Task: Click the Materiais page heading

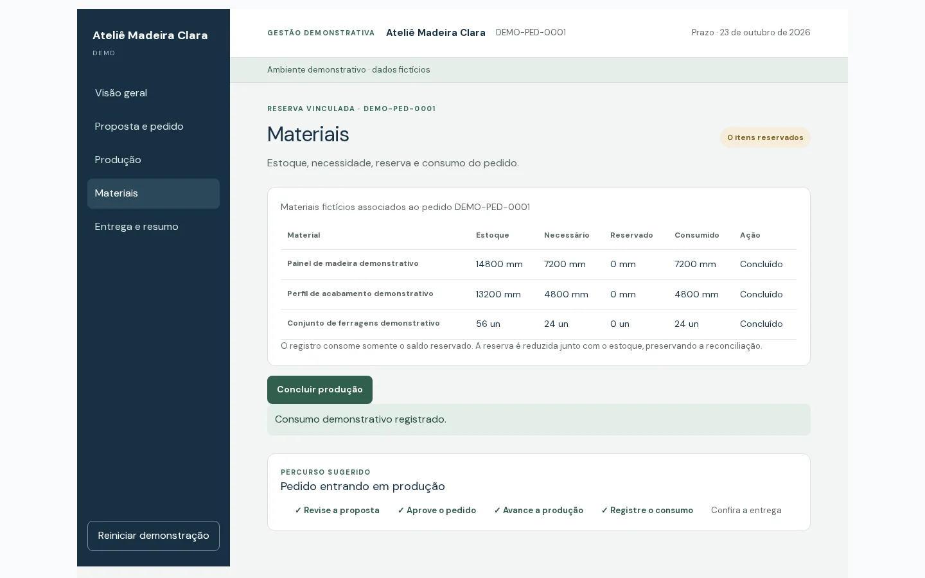Action: tap(308, 134)
